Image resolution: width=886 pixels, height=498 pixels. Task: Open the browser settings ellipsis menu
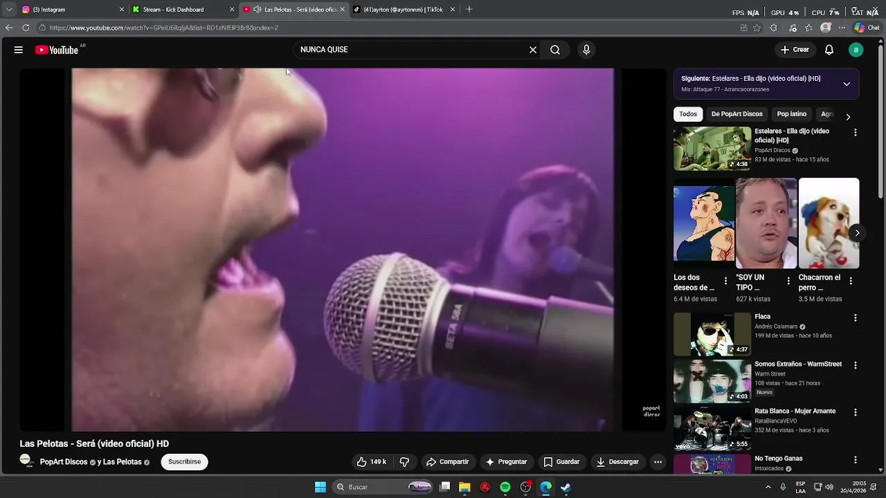pos(842,28)
